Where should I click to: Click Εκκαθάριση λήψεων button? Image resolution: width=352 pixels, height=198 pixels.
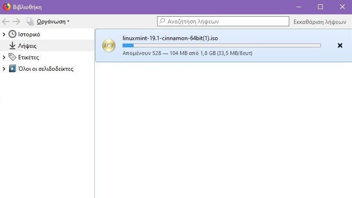pos(320,22)
